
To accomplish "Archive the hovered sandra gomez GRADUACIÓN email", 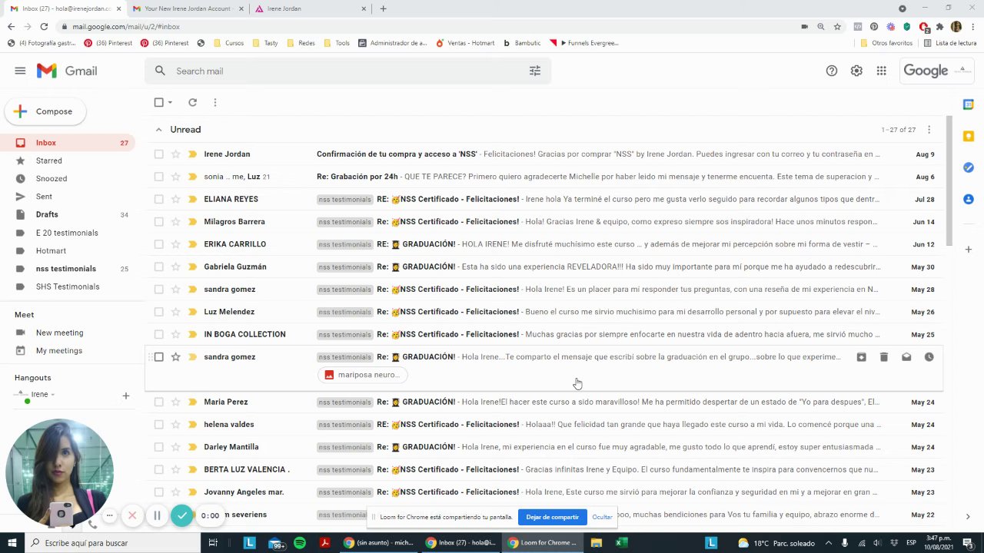I will pos(861,357).
